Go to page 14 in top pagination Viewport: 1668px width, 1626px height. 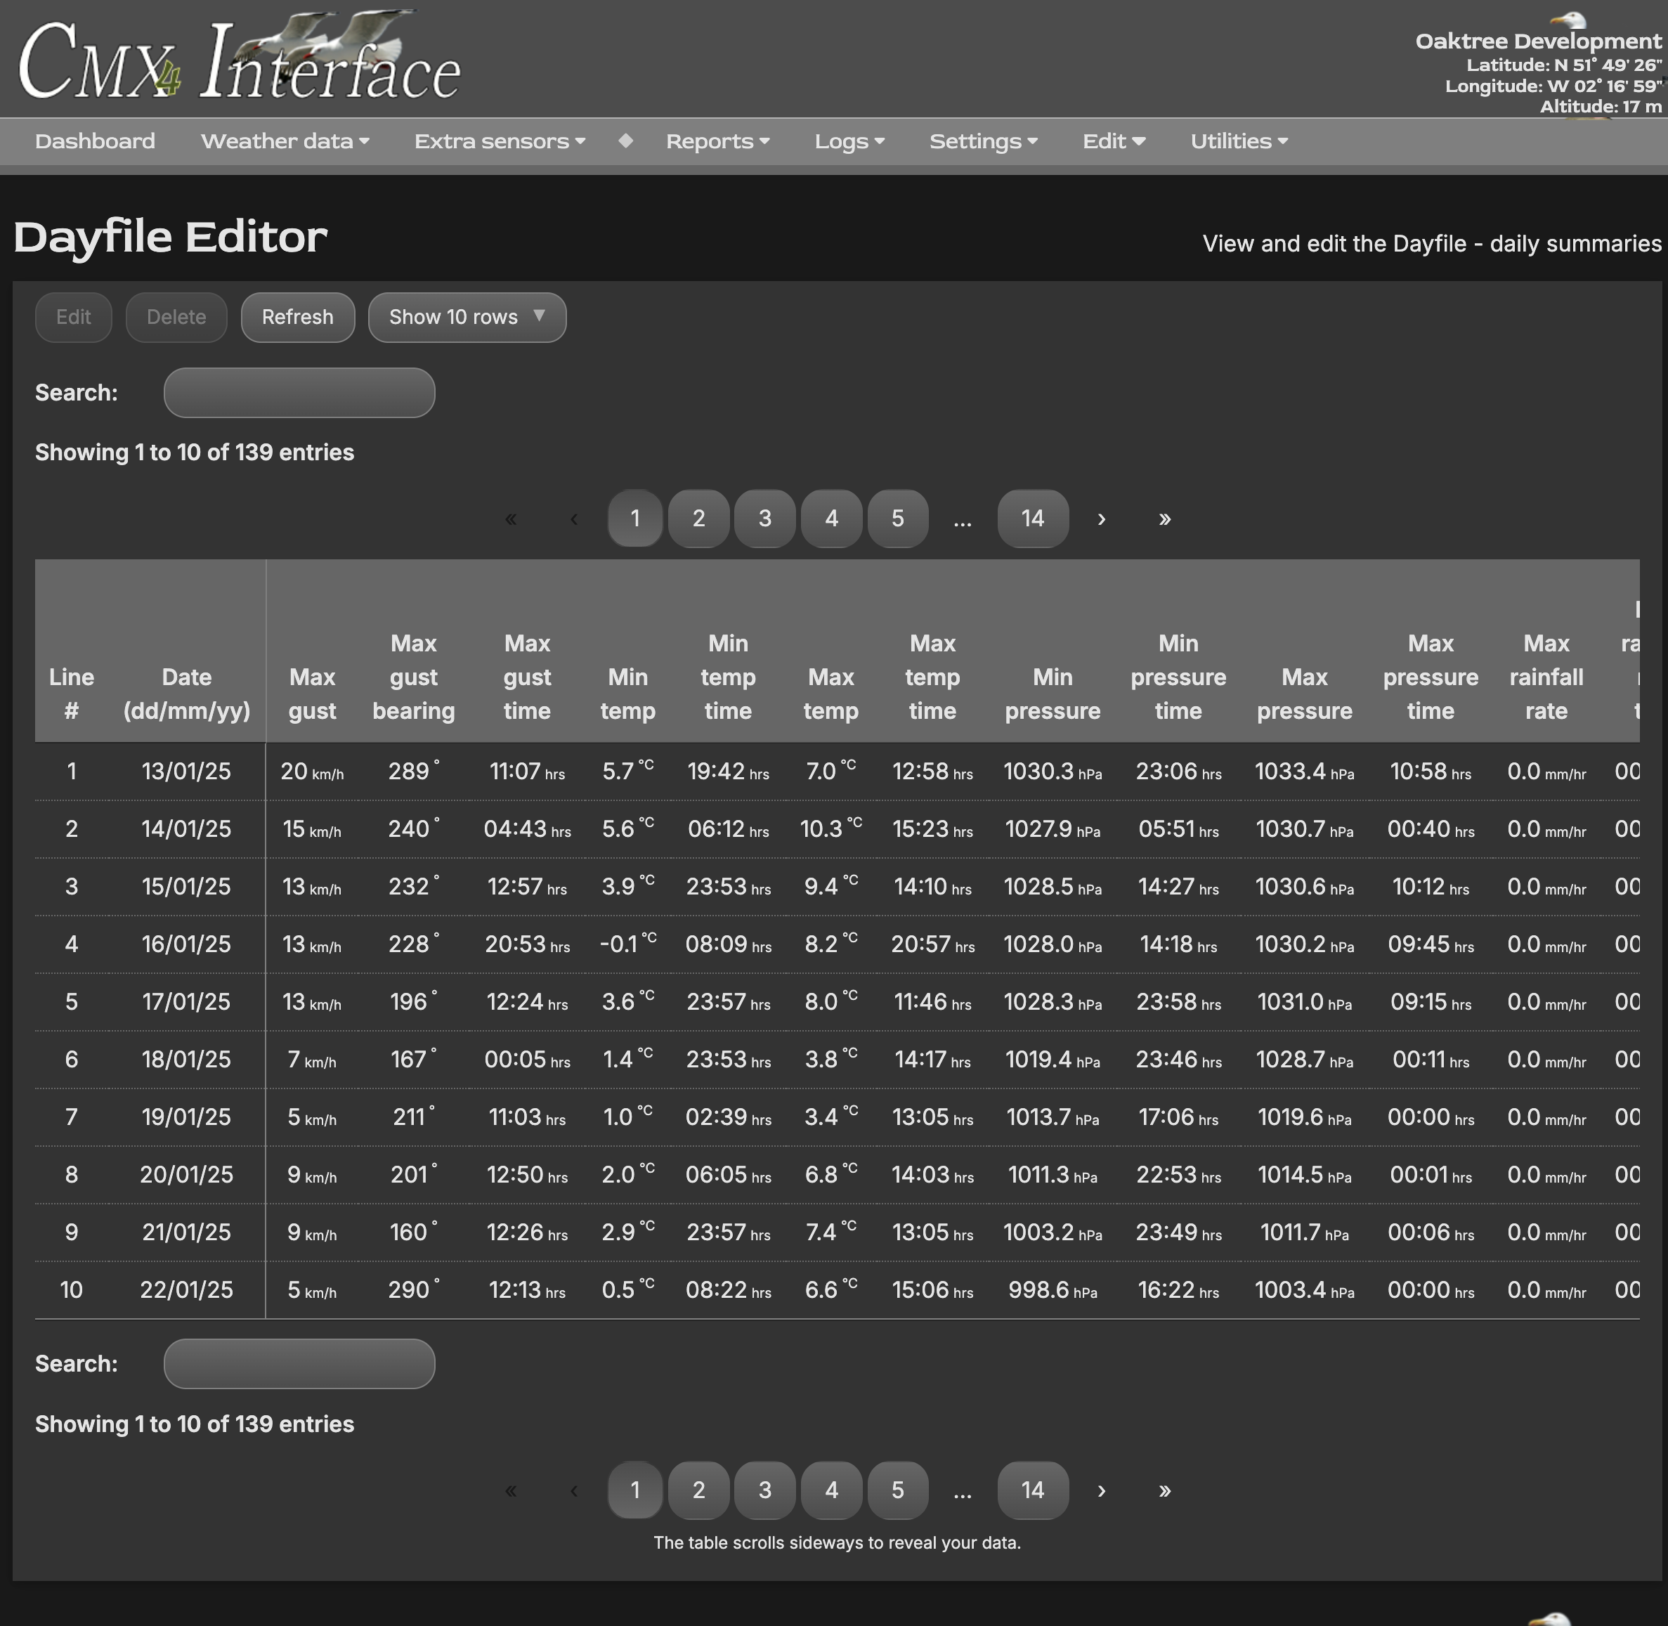tap(1031, 519)
